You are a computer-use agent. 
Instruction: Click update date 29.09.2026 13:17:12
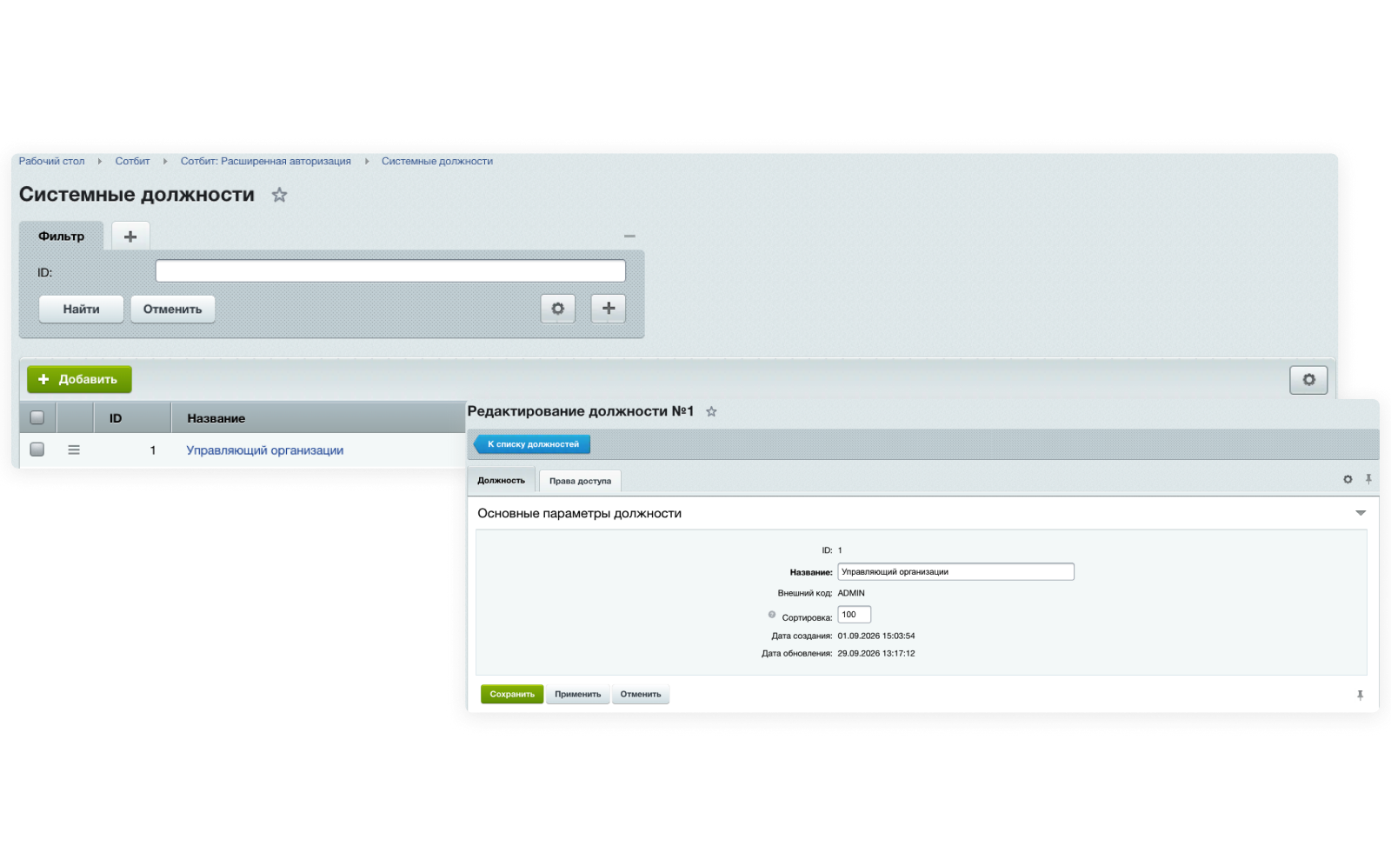click(x=876, y=654)
